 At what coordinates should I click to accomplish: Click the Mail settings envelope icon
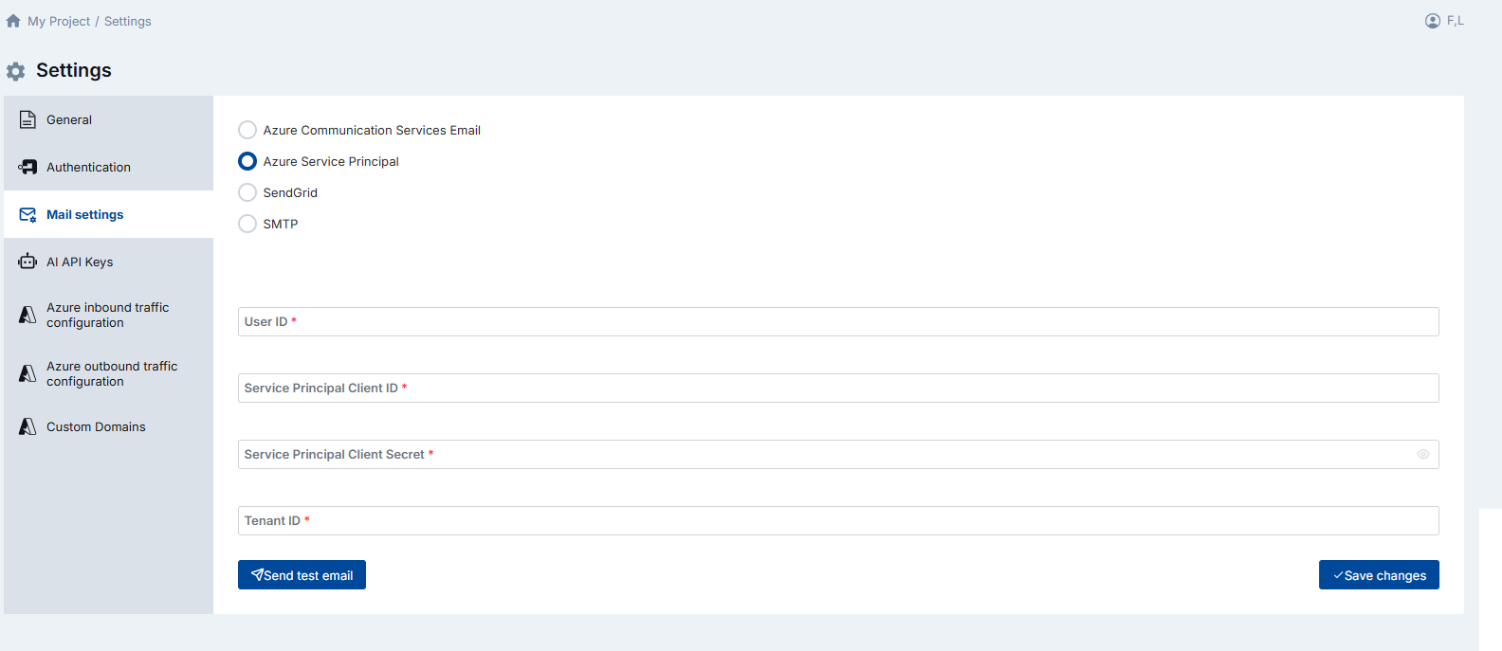[27, 215]
